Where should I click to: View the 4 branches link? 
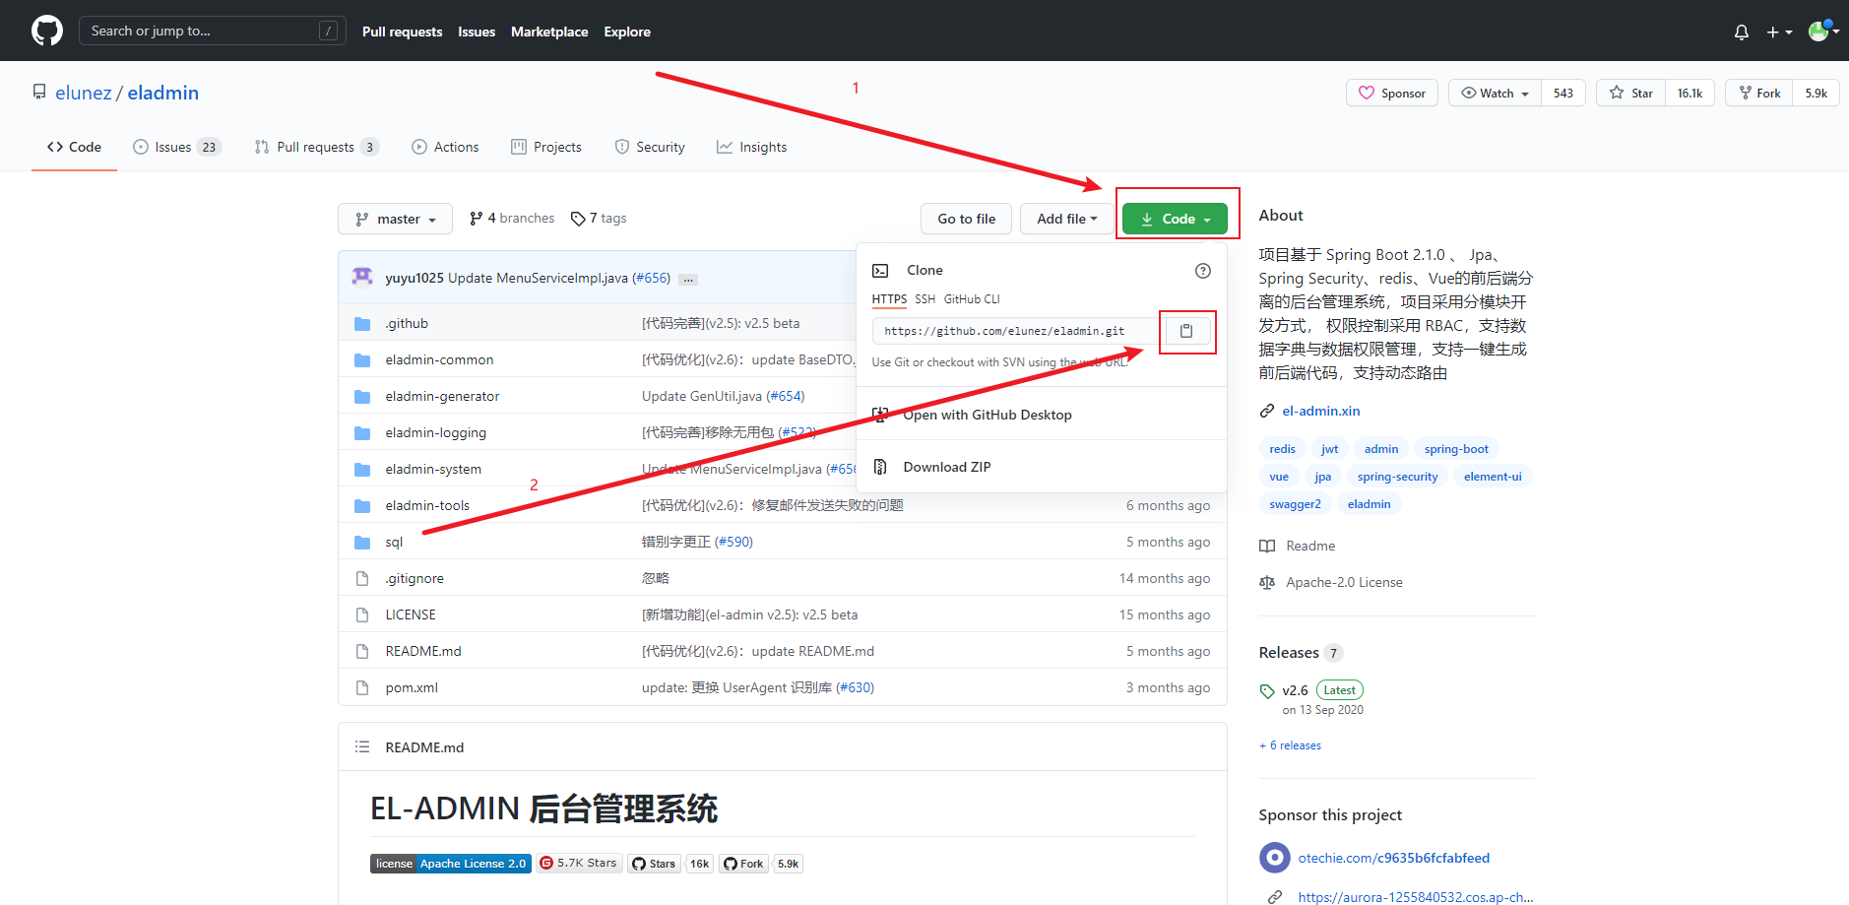[x=512, y=218]
